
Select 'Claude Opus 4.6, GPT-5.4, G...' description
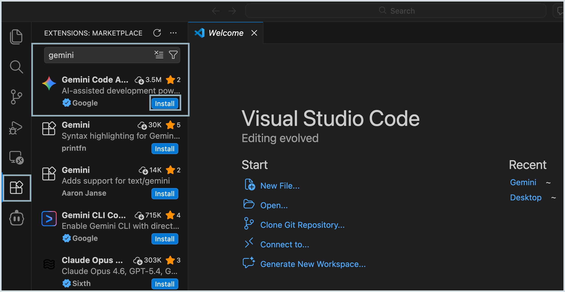(120, 271)
